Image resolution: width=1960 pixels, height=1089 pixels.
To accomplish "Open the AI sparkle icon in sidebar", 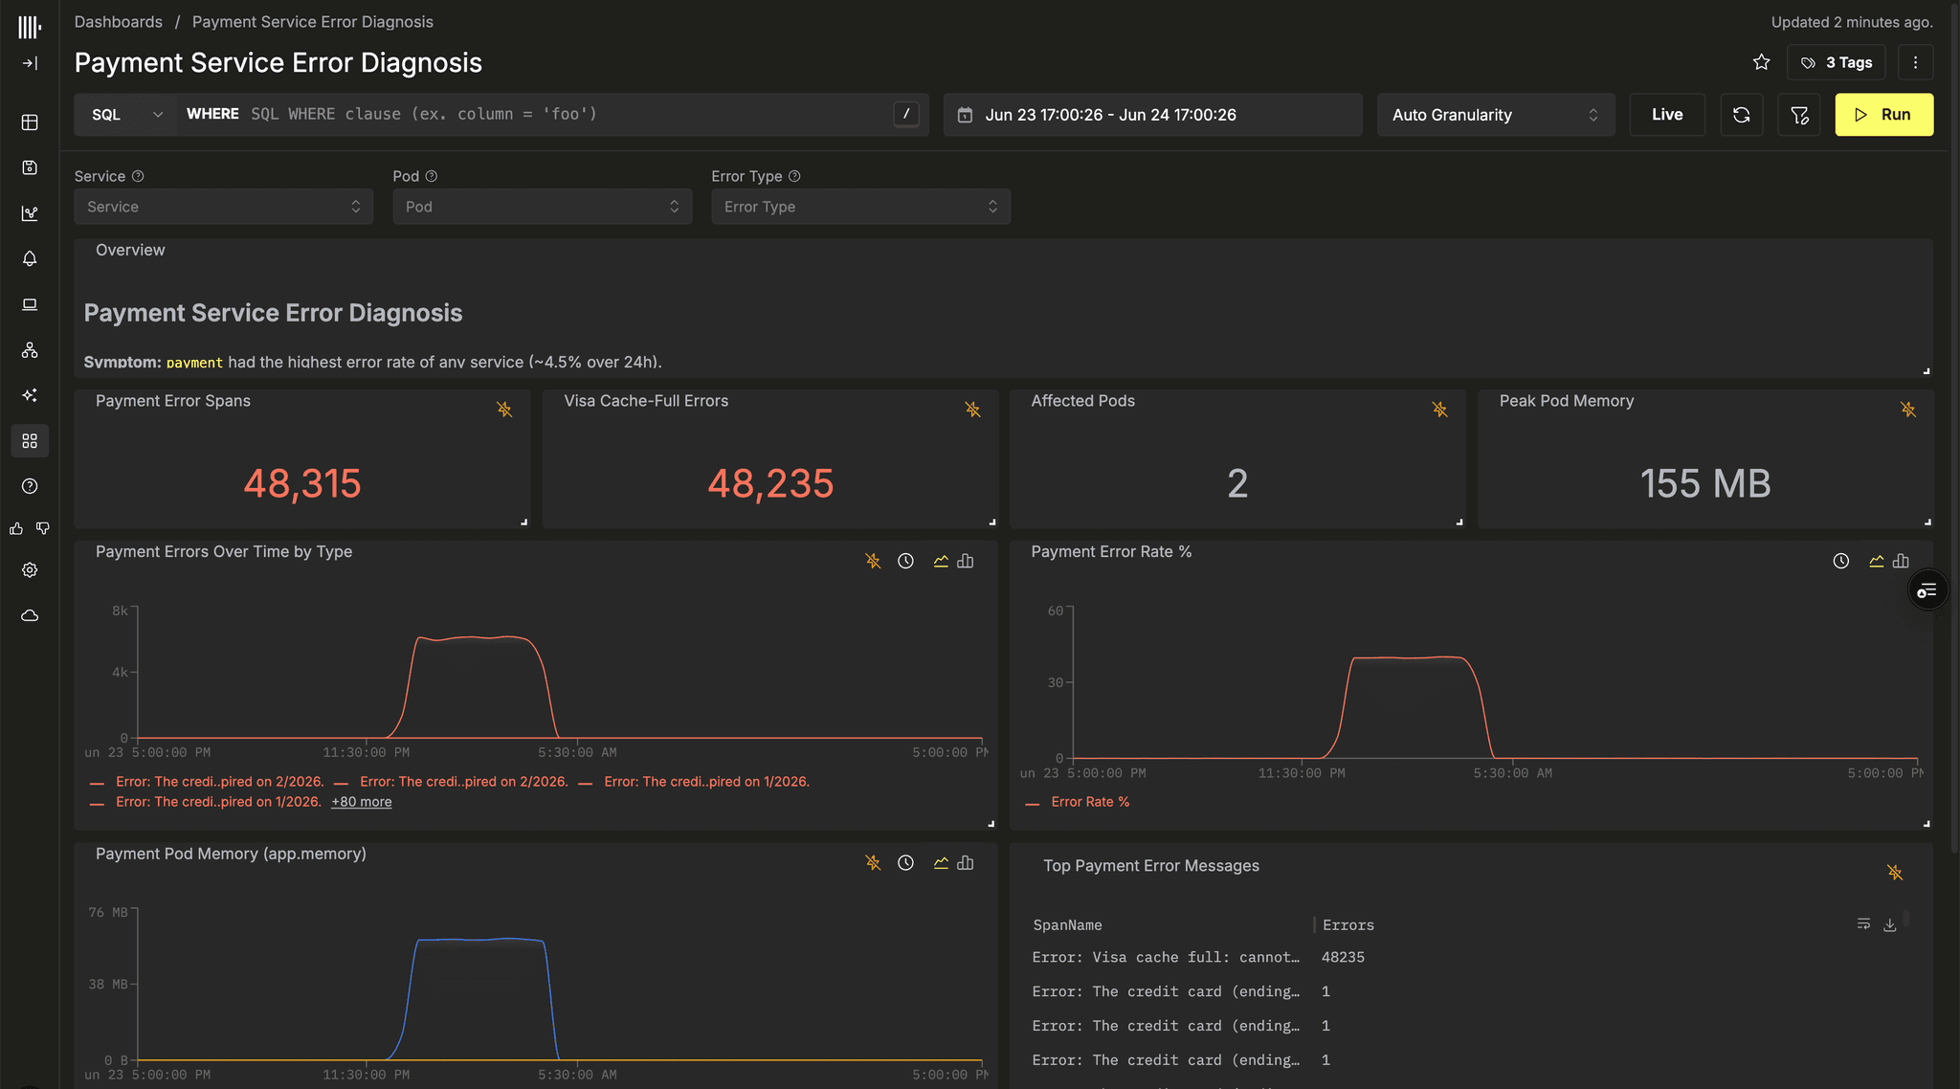I will [30, 395].
